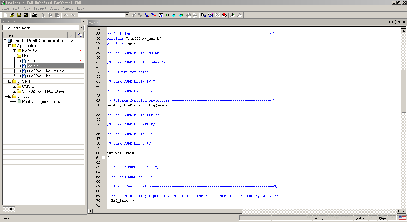Undo the last edit via toolbar arrow
407x222 pixels.
(x=65, y=15)
